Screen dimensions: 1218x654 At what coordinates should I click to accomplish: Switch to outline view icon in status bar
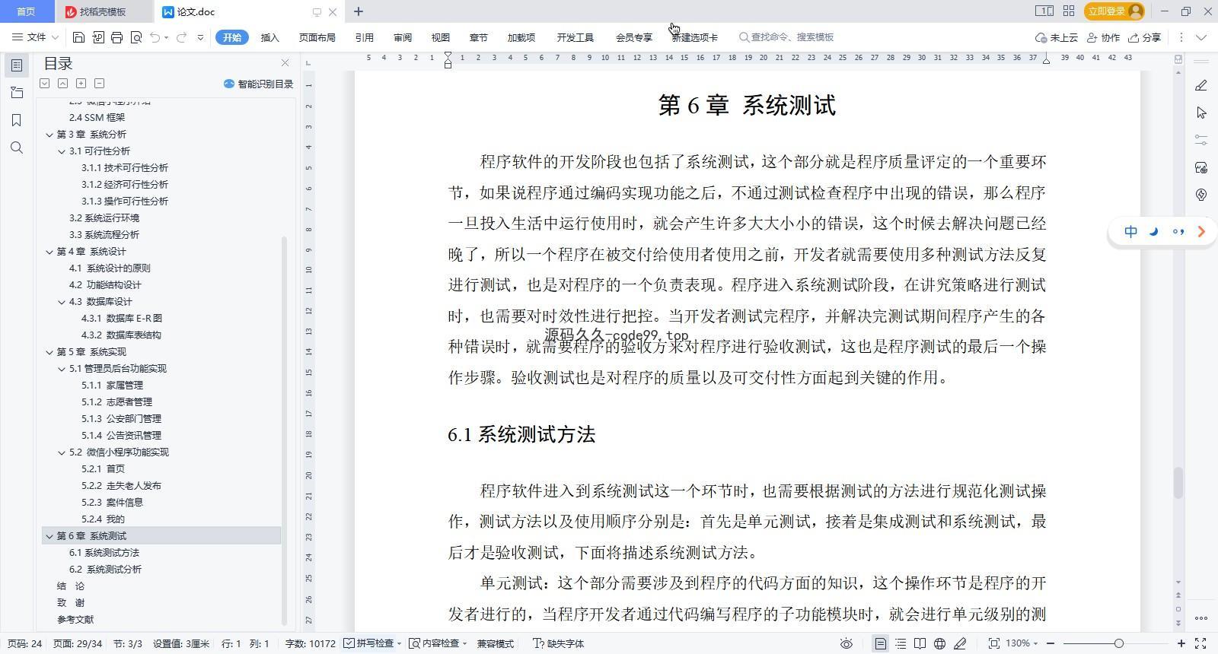point(901,643)
